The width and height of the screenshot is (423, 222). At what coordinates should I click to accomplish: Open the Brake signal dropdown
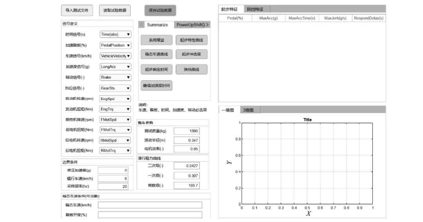coord(115,77)
